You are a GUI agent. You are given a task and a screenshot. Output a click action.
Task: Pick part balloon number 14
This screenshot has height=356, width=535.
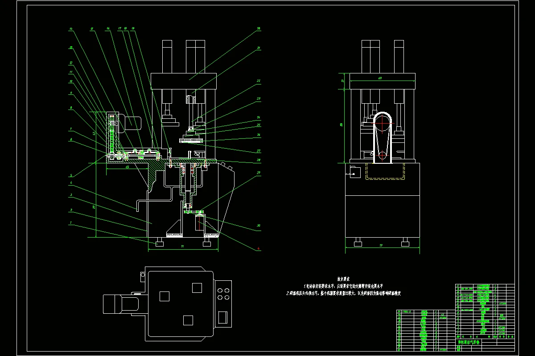(71, 28)
